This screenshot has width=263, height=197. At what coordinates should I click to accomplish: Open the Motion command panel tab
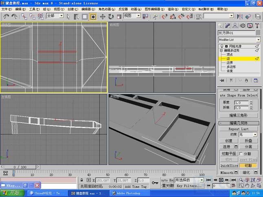coord(243,26)
